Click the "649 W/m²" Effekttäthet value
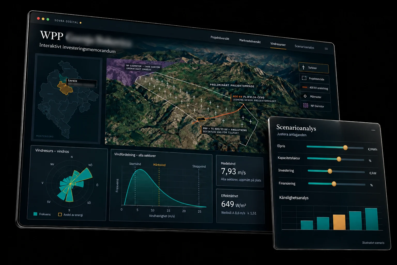Screen dimensions: 397x265 234,204
